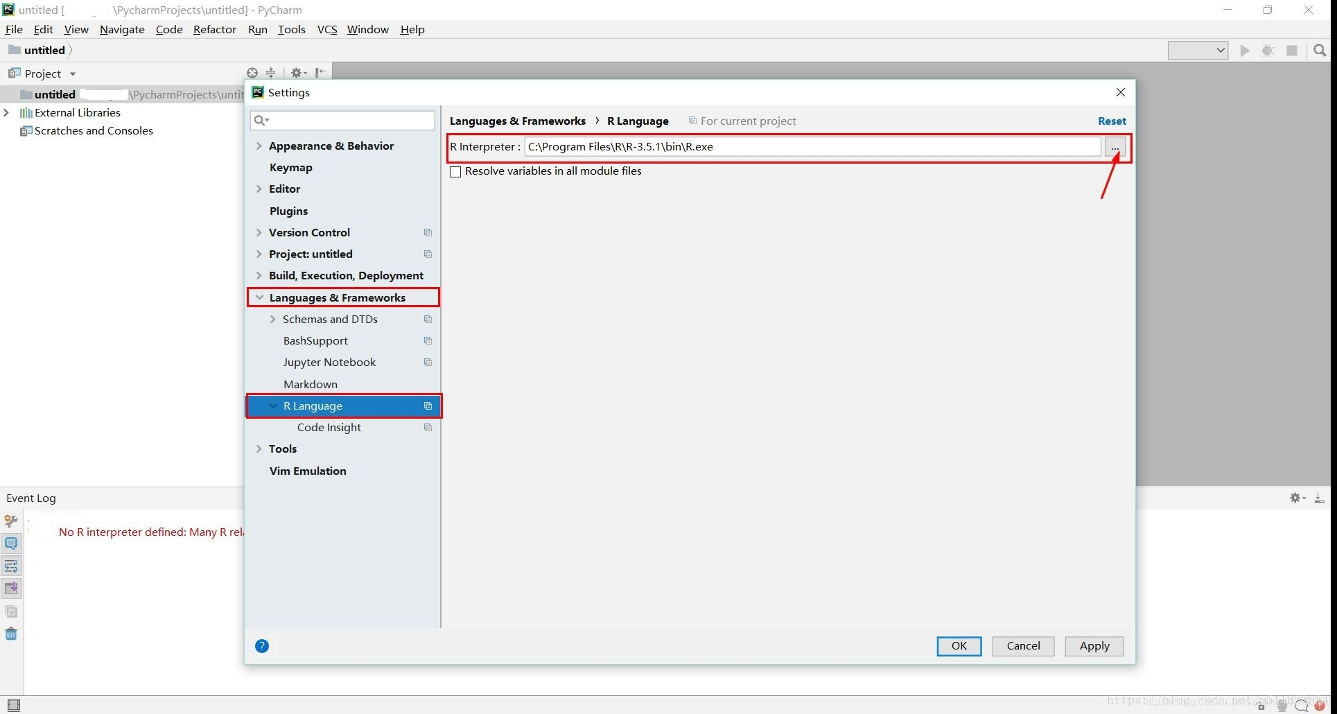This screenshot has width=1337, height=714.
Task: Toggle Event Log balloon notification icon
Action: point(11,543)
